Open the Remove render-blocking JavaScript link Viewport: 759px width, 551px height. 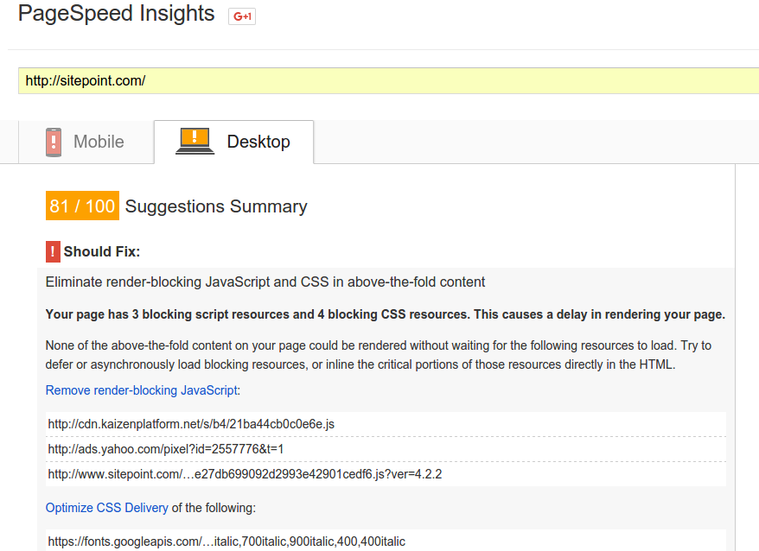click(x=141, y=390)
